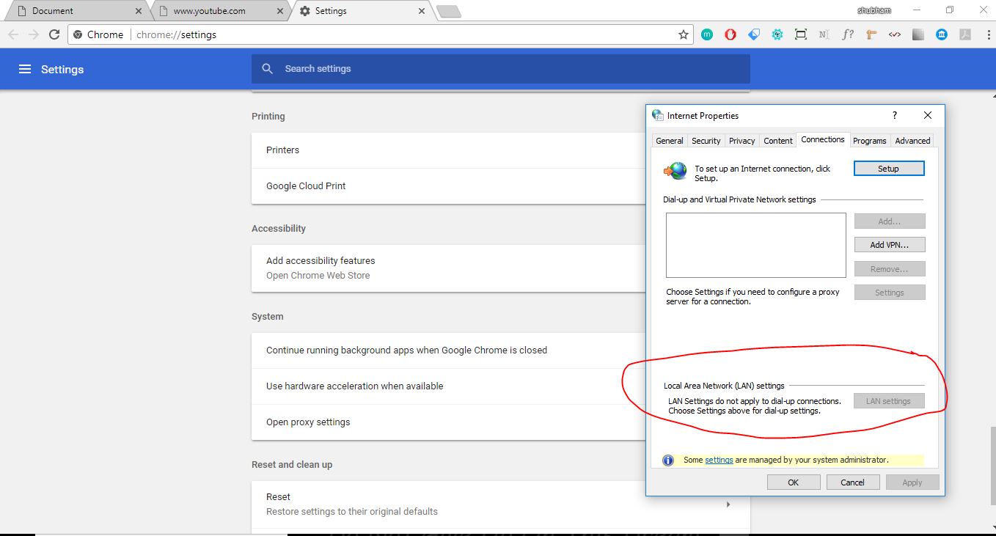Click the magnifier icon in Search settings
The image size is (996, 536).
coord(268,69)
